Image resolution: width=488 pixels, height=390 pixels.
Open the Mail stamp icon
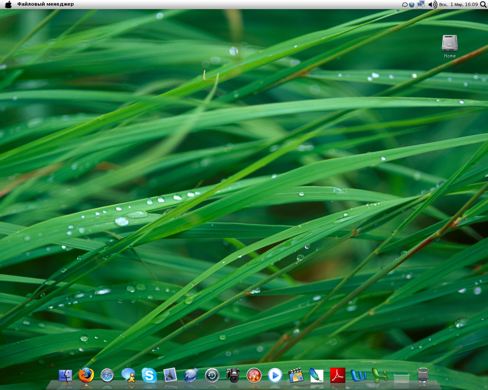170,375
